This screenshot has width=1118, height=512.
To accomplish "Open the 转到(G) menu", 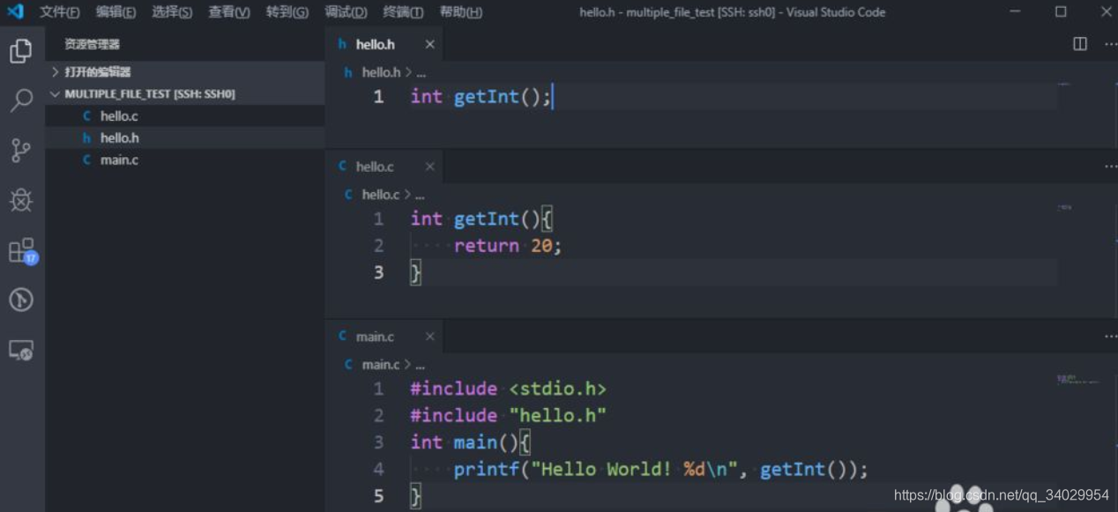I will coord(287,12).
